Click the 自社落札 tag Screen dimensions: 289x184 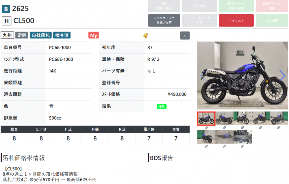coord(40,36)
